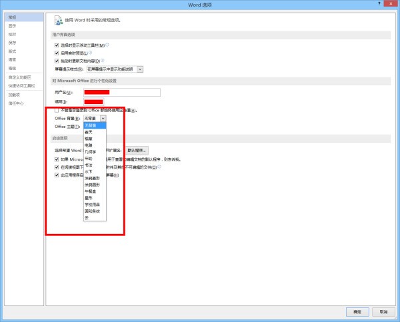The height and width of the screenshot is (322, 400).
Task: Select 午餐盒 background option
Action: (95, 191)
